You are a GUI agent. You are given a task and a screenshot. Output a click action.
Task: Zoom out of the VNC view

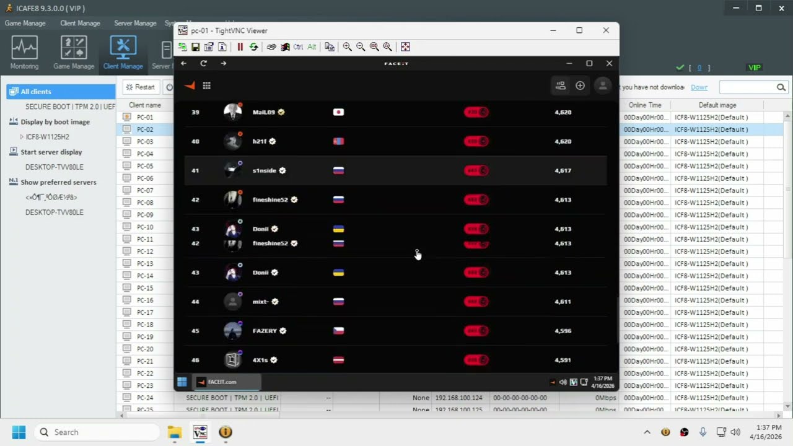[361, 46]
